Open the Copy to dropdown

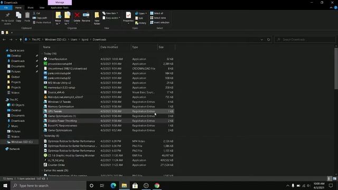[67, 18]
